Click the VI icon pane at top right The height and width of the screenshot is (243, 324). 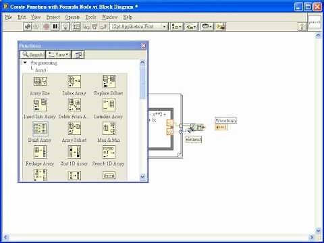coord(314,22)
